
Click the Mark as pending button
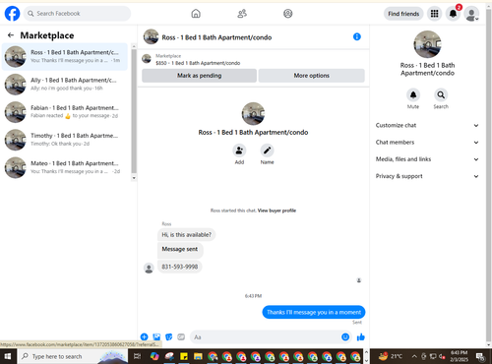tap(199, 76)
